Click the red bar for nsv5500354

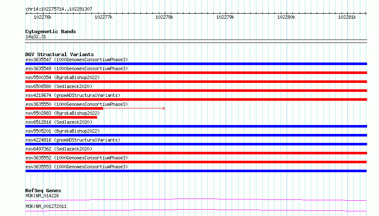(x=196, y=82)
